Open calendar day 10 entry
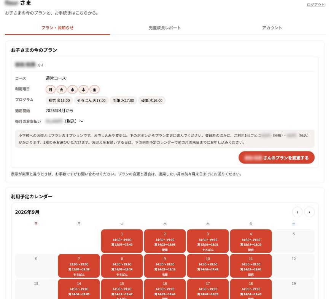The height and width of the screenshot is (299, 331). point(208,266)
